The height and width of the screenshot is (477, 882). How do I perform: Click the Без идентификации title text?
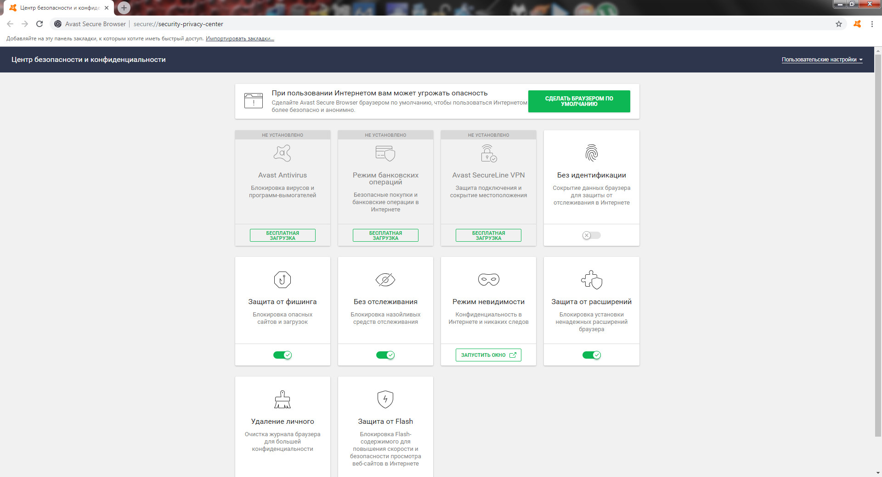(592, 175)
